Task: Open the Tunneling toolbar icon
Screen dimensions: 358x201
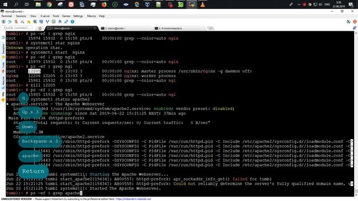Action: click(54, 22)
